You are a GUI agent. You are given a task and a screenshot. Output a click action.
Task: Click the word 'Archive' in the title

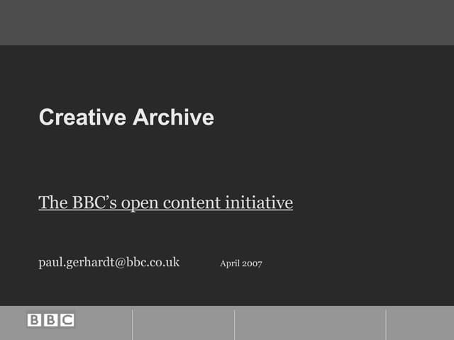click(174, 118)
